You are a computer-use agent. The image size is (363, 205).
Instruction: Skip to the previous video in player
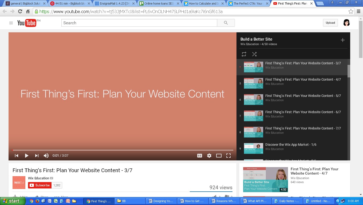click(x=17, y=156)
